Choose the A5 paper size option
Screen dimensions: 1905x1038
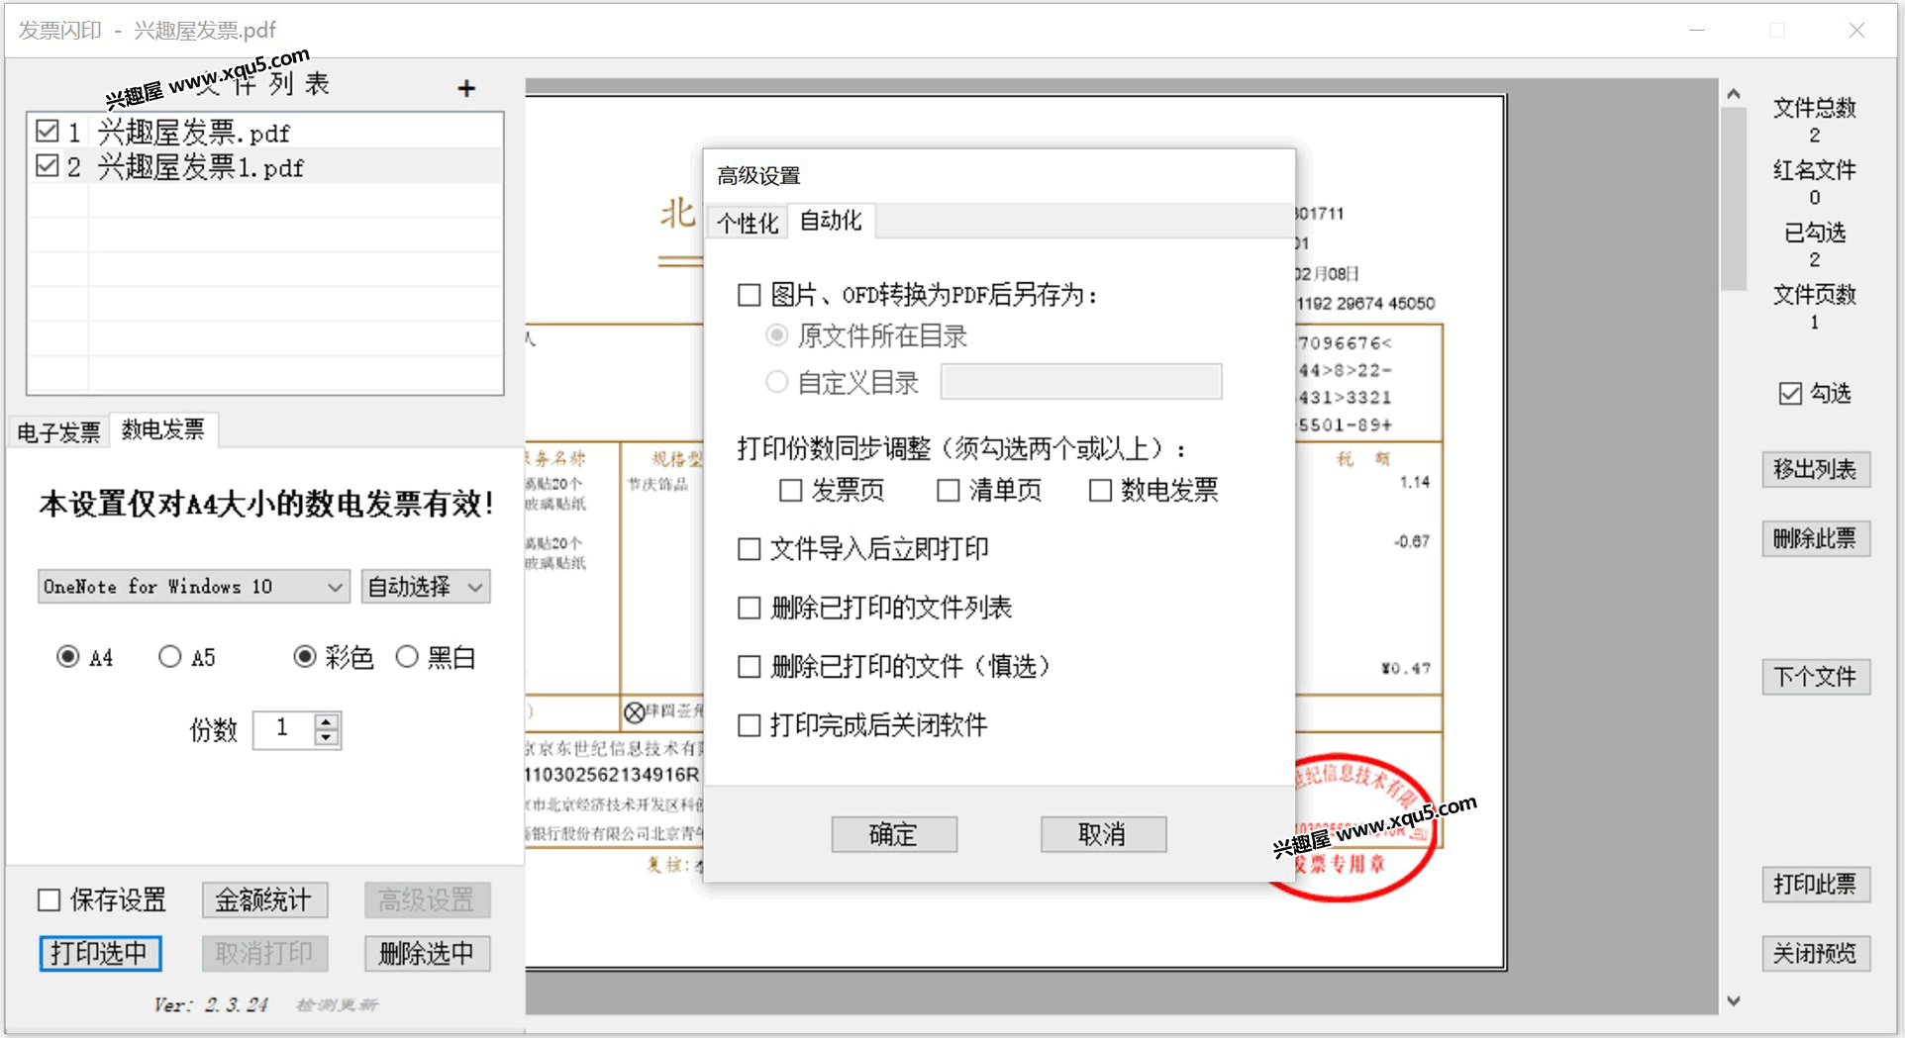pos(170,657)
